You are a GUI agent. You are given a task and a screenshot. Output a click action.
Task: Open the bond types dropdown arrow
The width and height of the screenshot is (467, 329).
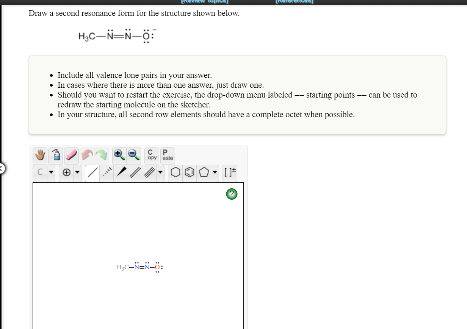point(160,173)
